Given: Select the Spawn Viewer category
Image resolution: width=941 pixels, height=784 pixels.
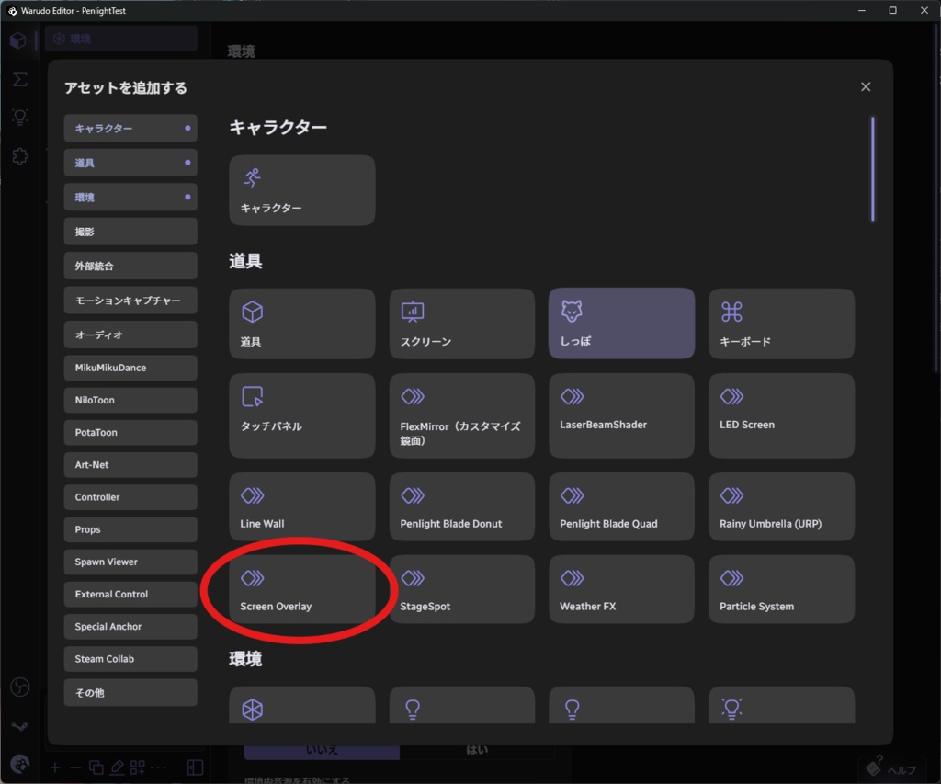Looking at the screenshot, I should click(130, 562).
